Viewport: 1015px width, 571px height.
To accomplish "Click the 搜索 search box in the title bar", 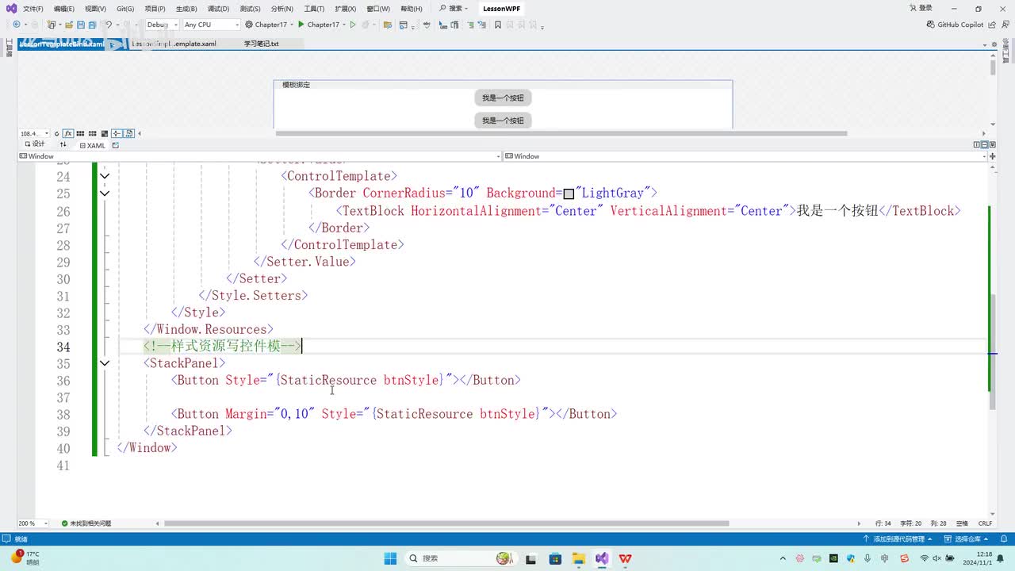I will click(x=454, y=9).
